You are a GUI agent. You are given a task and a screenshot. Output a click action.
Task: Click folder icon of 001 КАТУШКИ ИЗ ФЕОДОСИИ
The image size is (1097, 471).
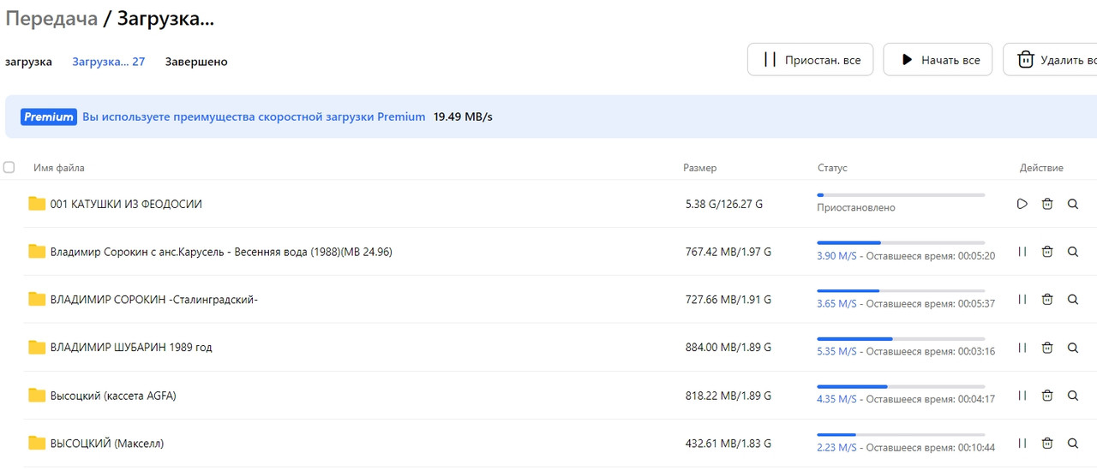37,204
